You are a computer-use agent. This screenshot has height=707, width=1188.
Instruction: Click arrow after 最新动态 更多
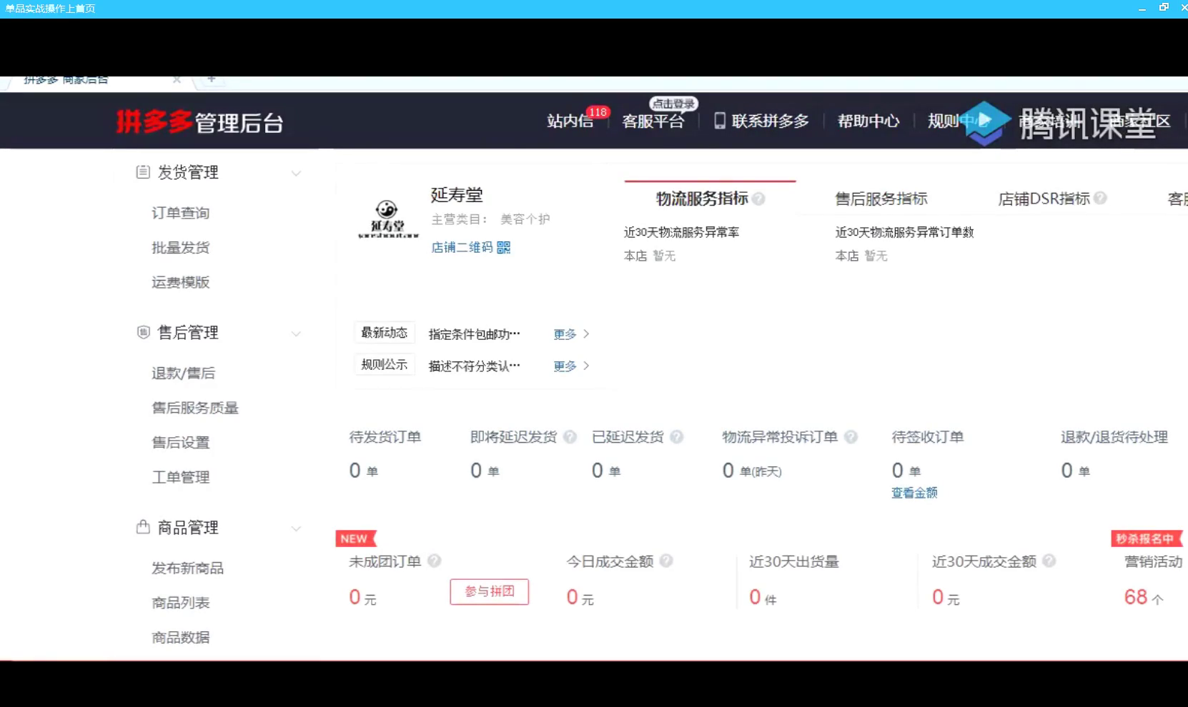coord(586,334)
